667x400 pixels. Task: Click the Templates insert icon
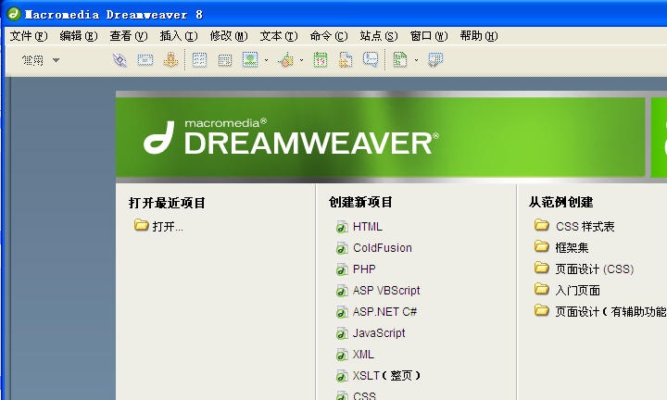point(400,60)
